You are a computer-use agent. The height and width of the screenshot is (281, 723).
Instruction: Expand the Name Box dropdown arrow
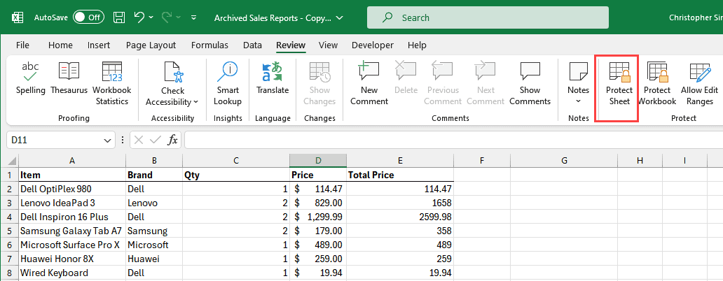[107, 140]
